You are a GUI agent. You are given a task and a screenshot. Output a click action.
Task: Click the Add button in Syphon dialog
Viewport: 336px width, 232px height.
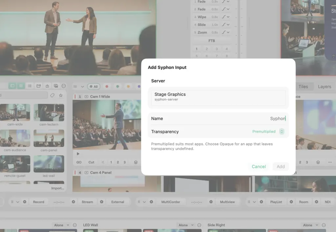(x=281, y=166)
